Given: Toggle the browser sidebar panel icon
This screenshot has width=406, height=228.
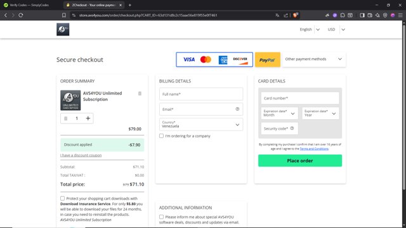Looking at the screenshot, I should 362,15.
